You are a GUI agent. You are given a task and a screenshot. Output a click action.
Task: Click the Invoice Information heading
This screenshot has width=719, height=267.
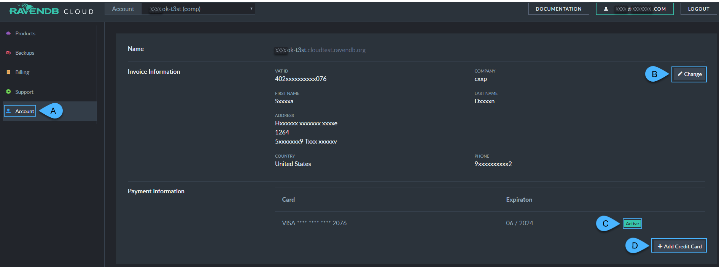154,72
